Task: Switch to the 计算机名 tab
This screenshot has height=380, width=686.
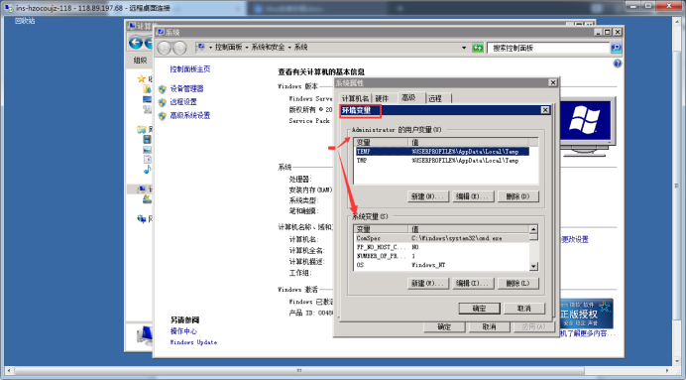Action: click(355, 98)
